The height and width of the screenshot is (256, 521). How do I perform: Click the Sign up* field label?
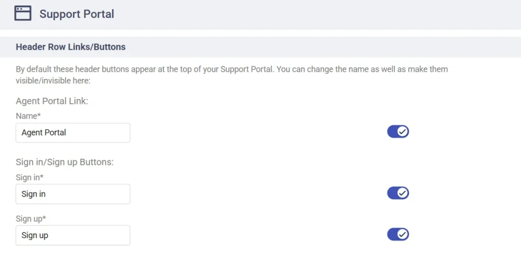31,219
